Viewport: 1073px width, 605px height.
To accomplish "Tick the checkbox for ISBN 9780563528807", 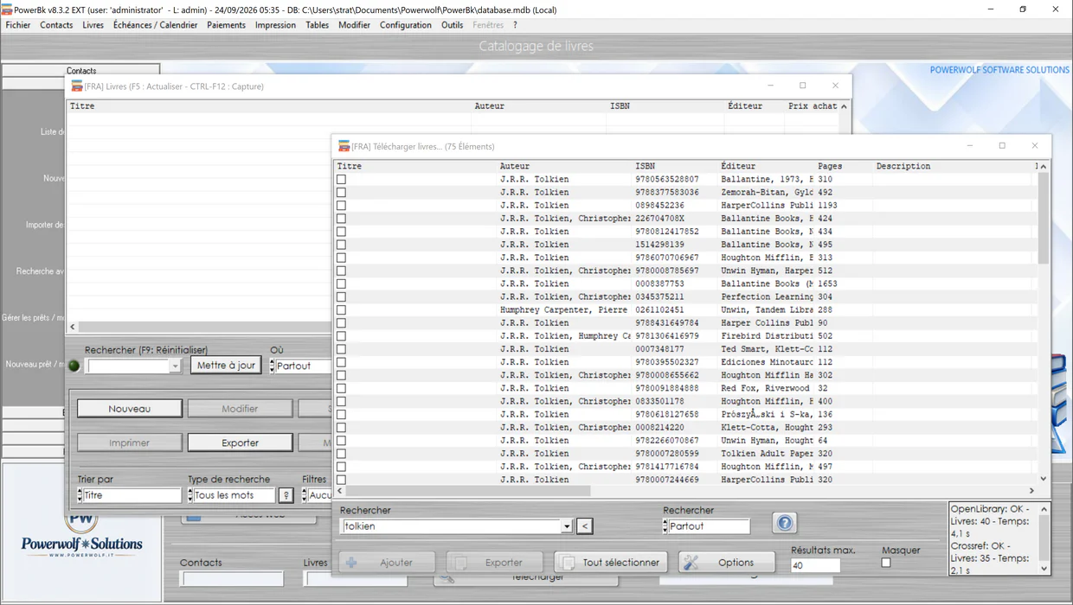I will [341, 180].
